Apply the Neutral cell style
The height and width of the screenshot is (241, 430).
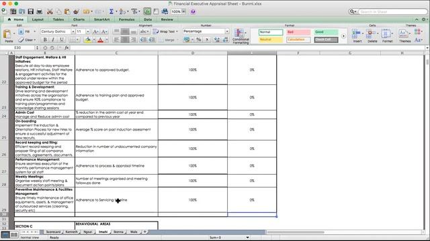(x=270, y=40)
